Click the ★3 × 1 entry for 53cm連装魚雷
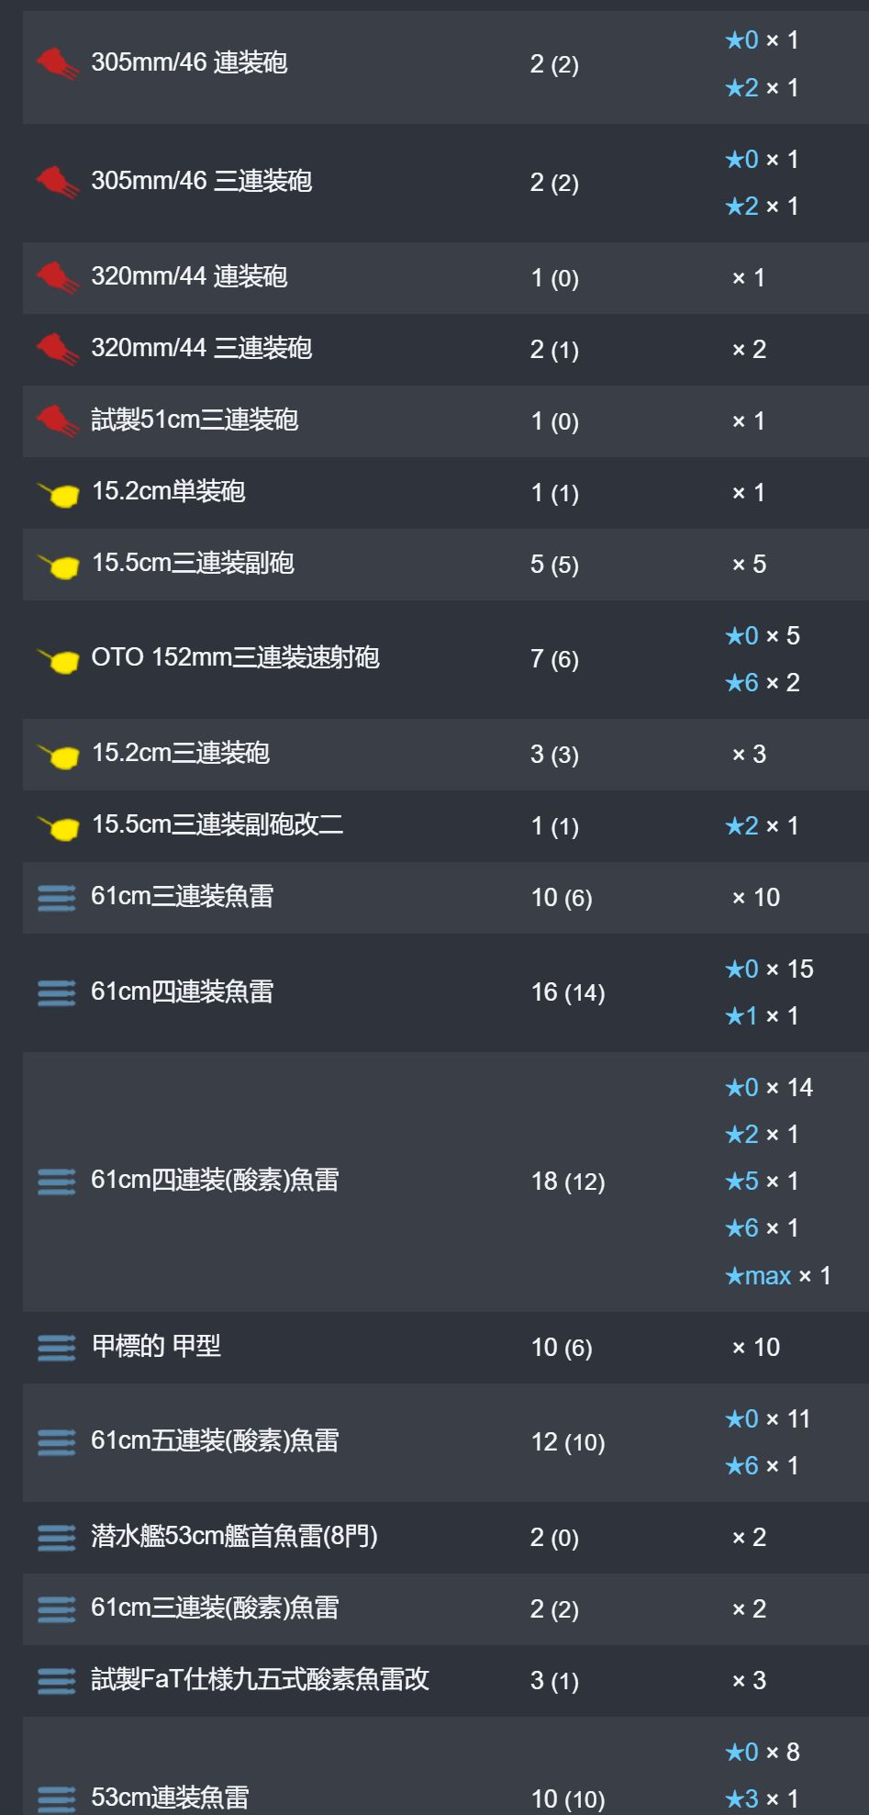The height and width of the screenshot is (1815, 869). (x=763, y=1798)
